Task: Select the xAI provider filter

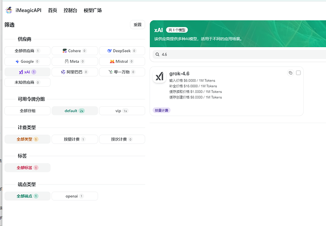Action: click(27, 72)
